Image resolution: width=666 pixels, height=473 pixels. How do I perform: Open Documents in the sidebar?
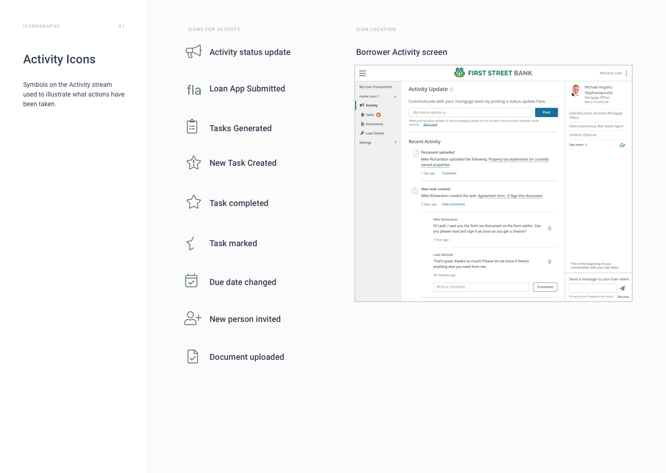pos(372,124)
